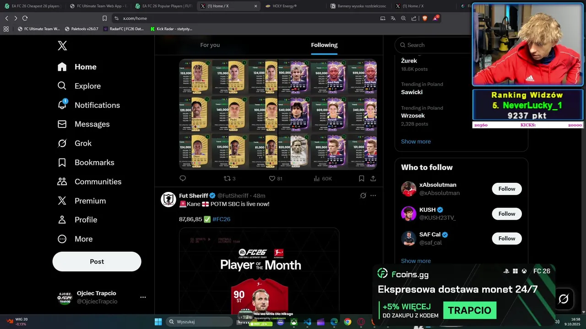Open Home from the left sidebar
This screenshot has width=586, height=329.
[77, 67]
